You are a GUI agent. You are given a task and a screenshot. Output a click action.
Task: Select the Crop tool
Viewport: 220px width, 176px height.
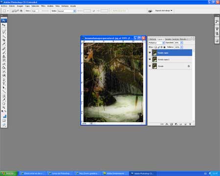point(4,40)
